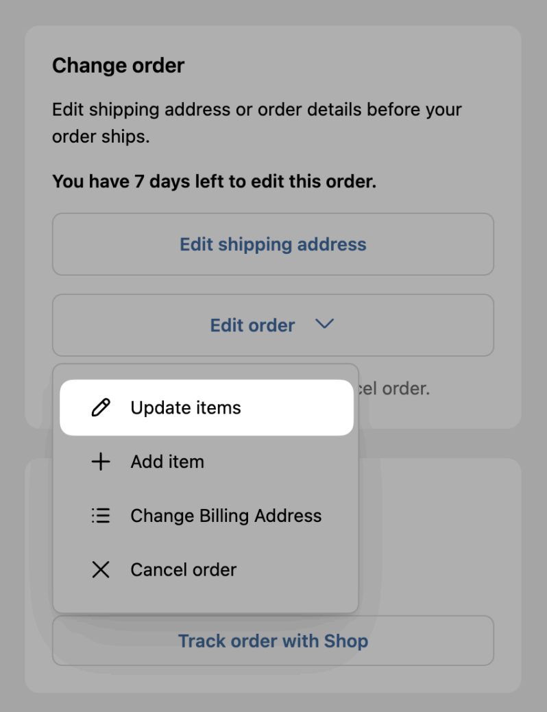The height and width of the screenshot is (712, 547).
Task: Click the highlighted Update items row background
Action: pos(295,407)
